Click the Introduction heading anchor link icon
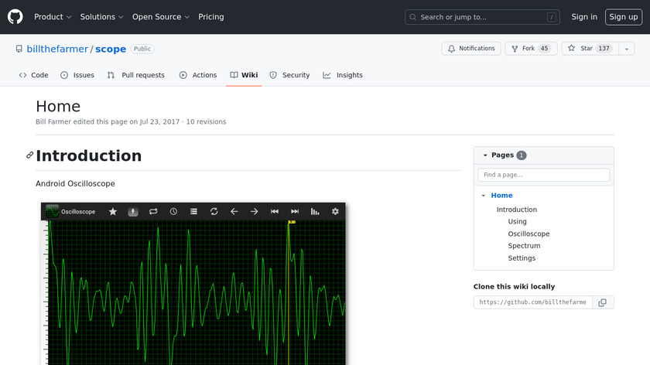This screenshot has width=650, height=365. tap(29, 155)
